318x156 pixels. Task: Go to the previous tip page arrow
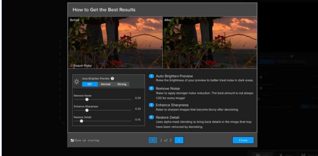click(x=153, y=140)
